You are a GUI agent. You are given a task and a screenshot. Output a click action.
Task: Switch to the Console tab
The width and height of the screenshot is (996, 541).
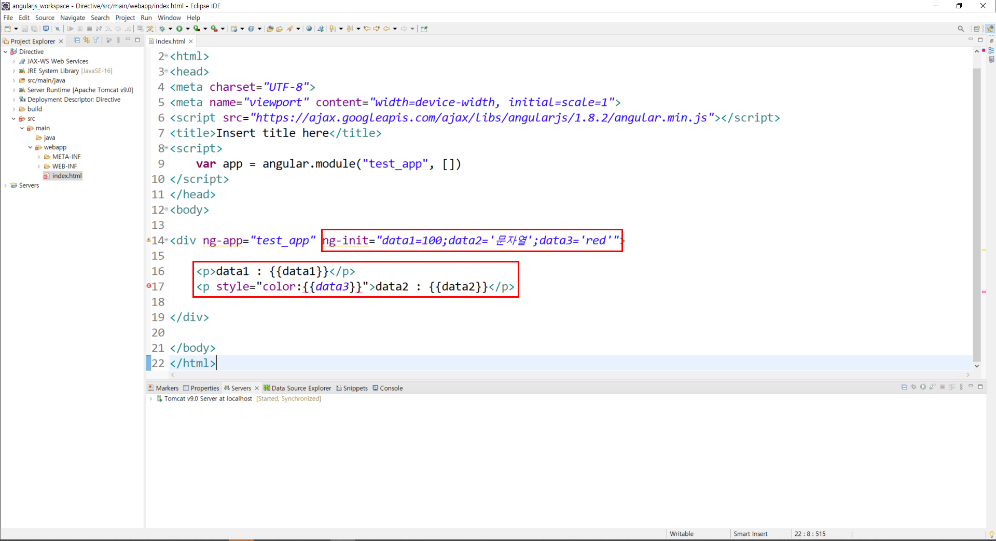point(388,388)
